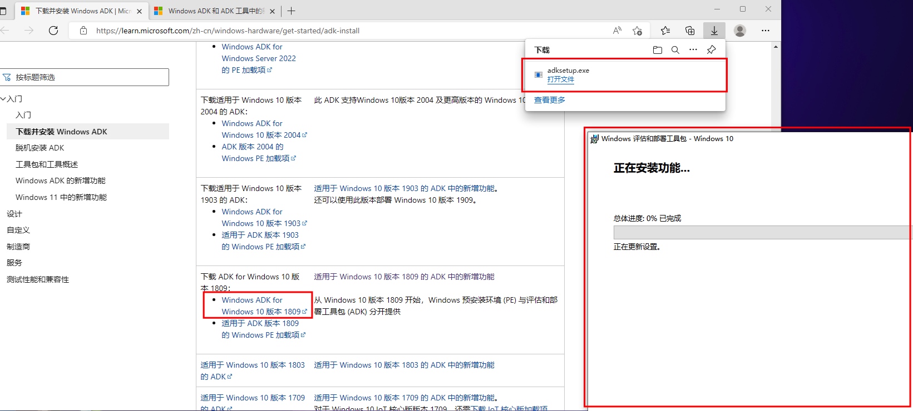
Task: Open Edge settings and more menu
Action: click(766, 31)
